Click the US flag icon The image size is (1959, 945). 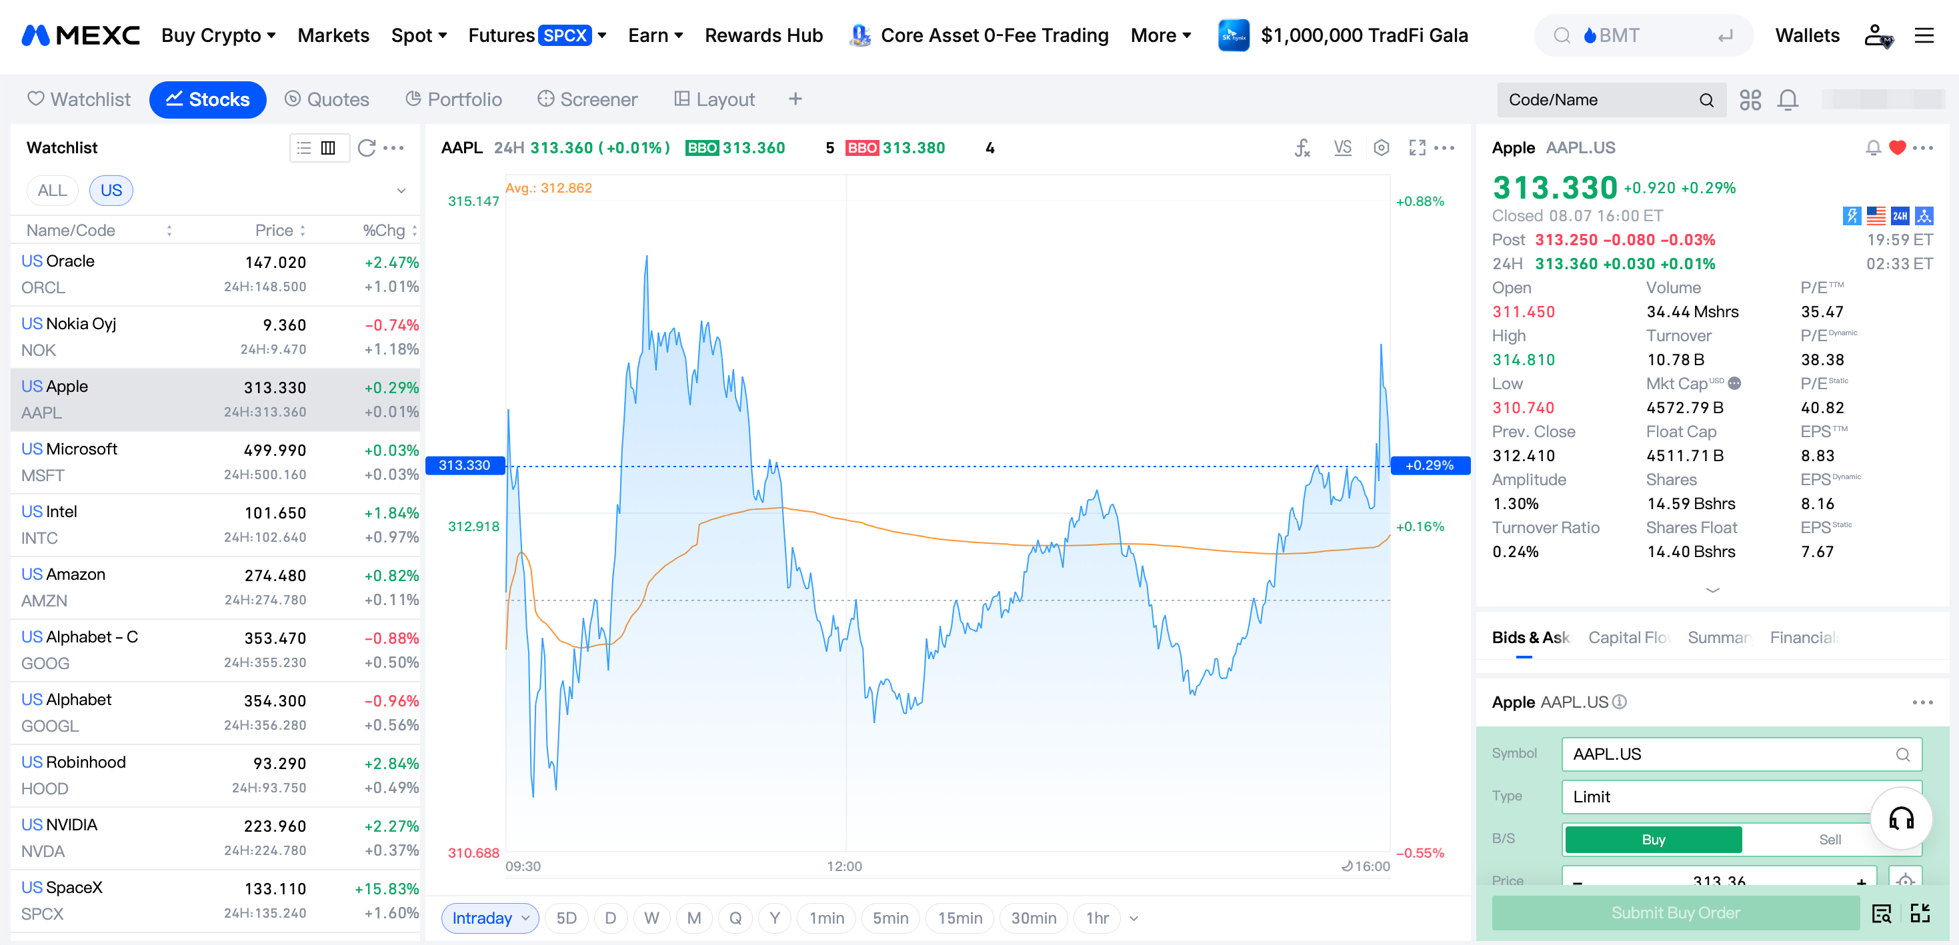1876,216
